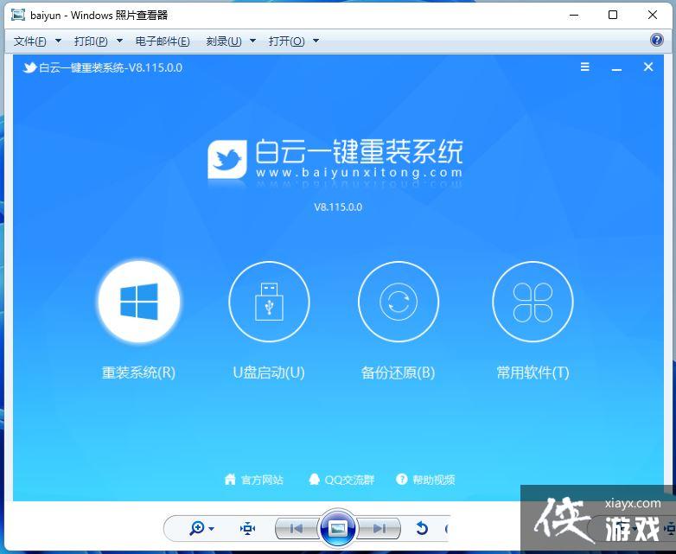Close the Baiyun reinstall tool window
The image size is (676, 554).
[x=648, y=67]
